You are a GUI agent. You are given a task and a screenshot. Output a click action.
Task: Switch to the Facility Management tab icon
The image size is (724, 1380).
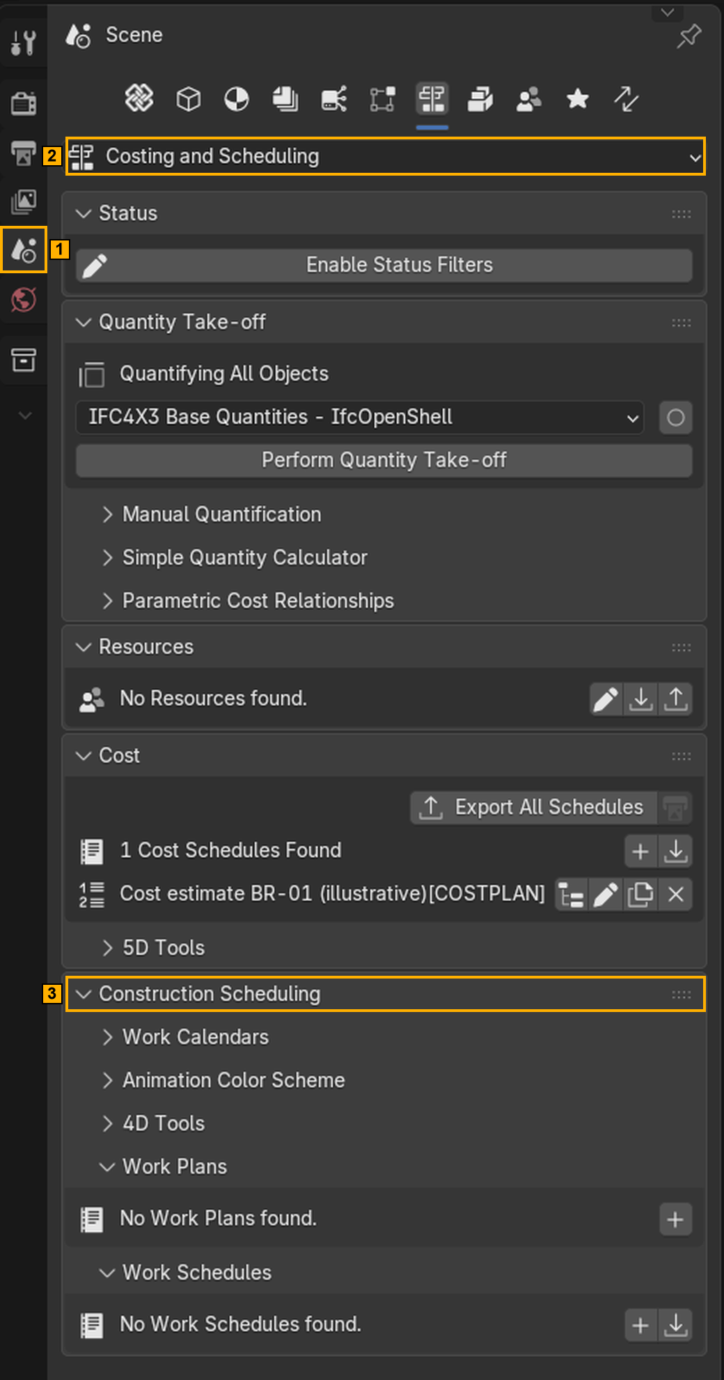(x=480, y=98)
